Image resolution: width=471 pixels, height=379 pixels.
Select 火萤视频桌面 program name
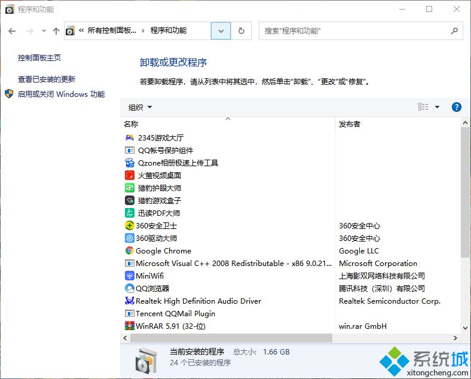tap(160, 175)
